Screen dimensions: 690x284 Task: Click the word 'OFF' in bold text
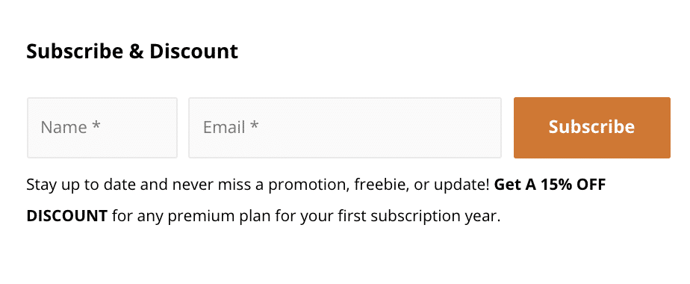coord(591,185)
